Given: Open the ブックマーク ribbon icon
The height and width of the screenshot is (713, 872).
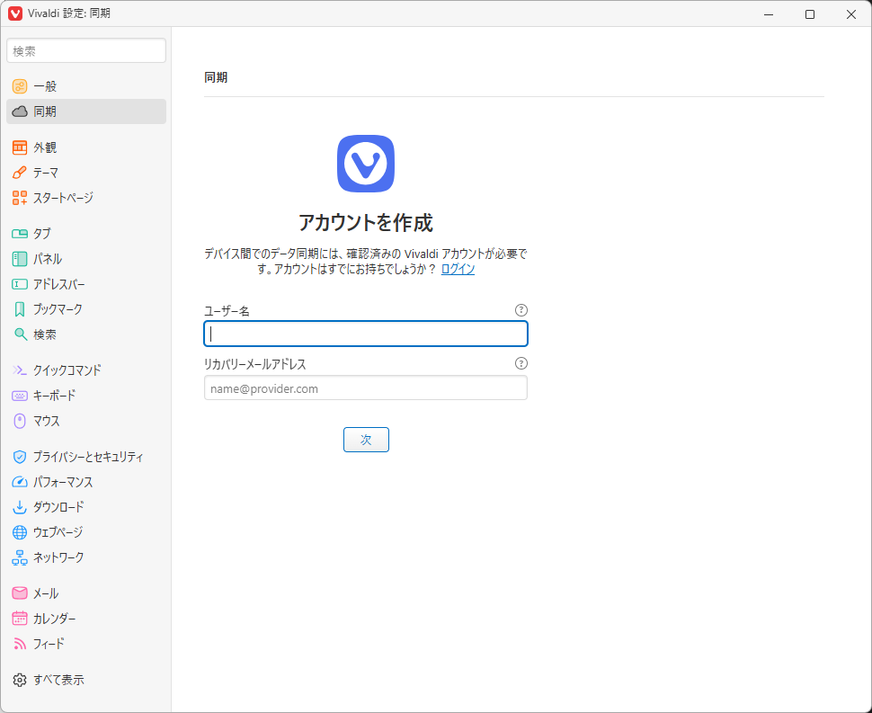Looking at the screenshot, I should 20,309.
